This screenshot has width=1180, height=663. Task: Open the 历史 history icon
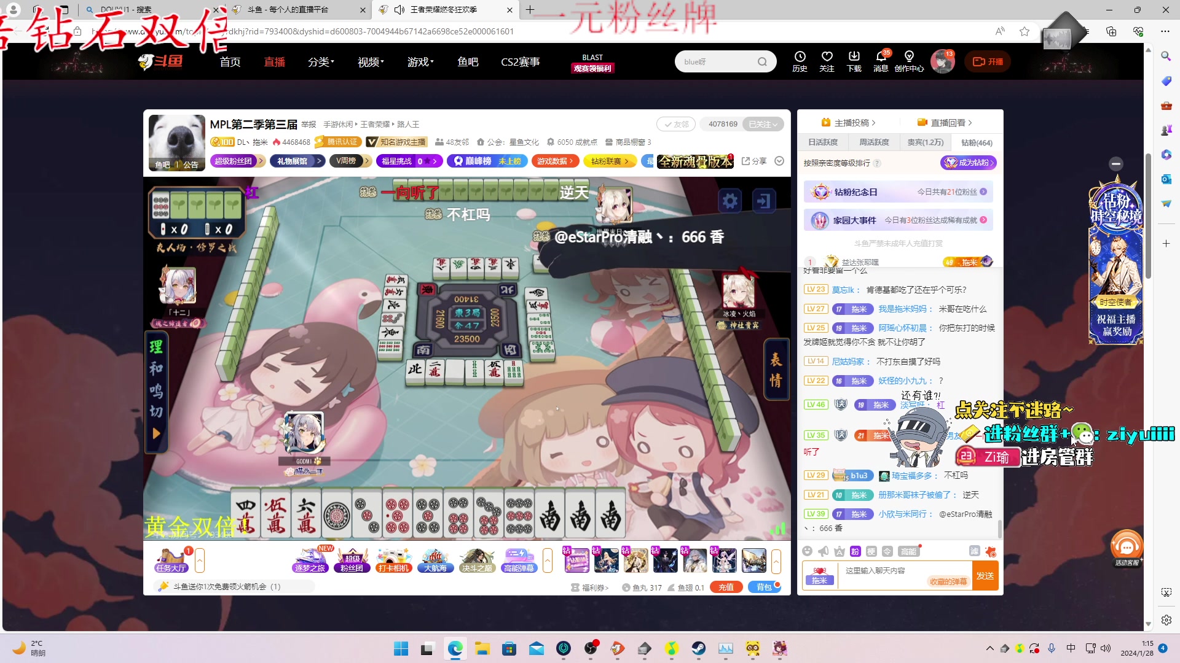[800, 61]
